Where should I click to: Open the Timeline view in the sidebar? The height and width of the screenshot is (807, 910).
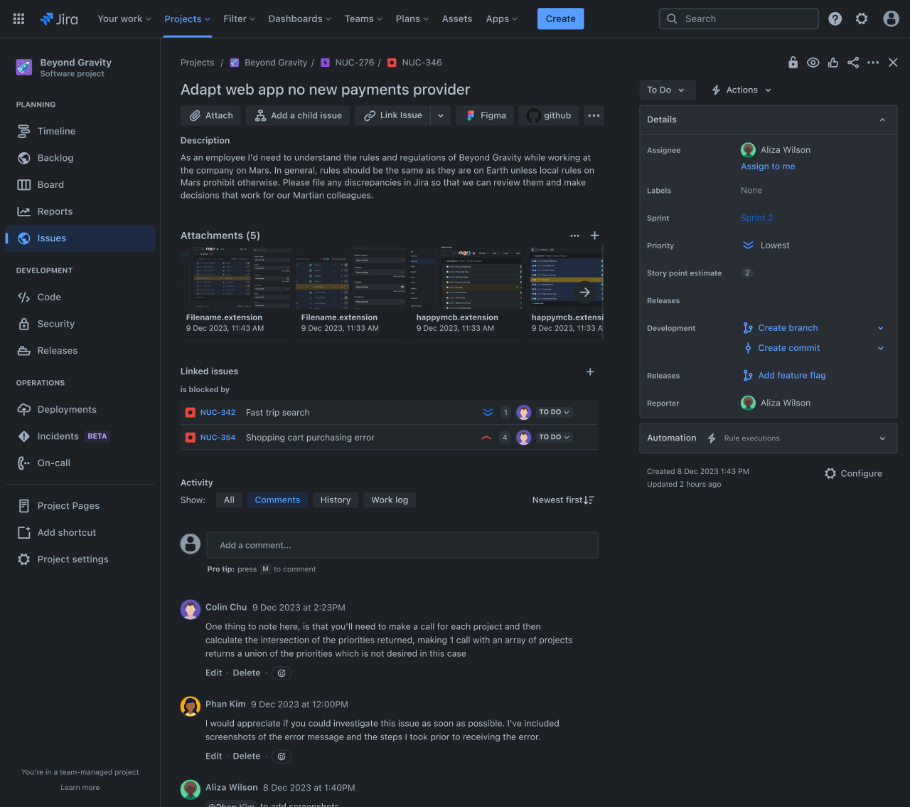(x=55, y=131)
